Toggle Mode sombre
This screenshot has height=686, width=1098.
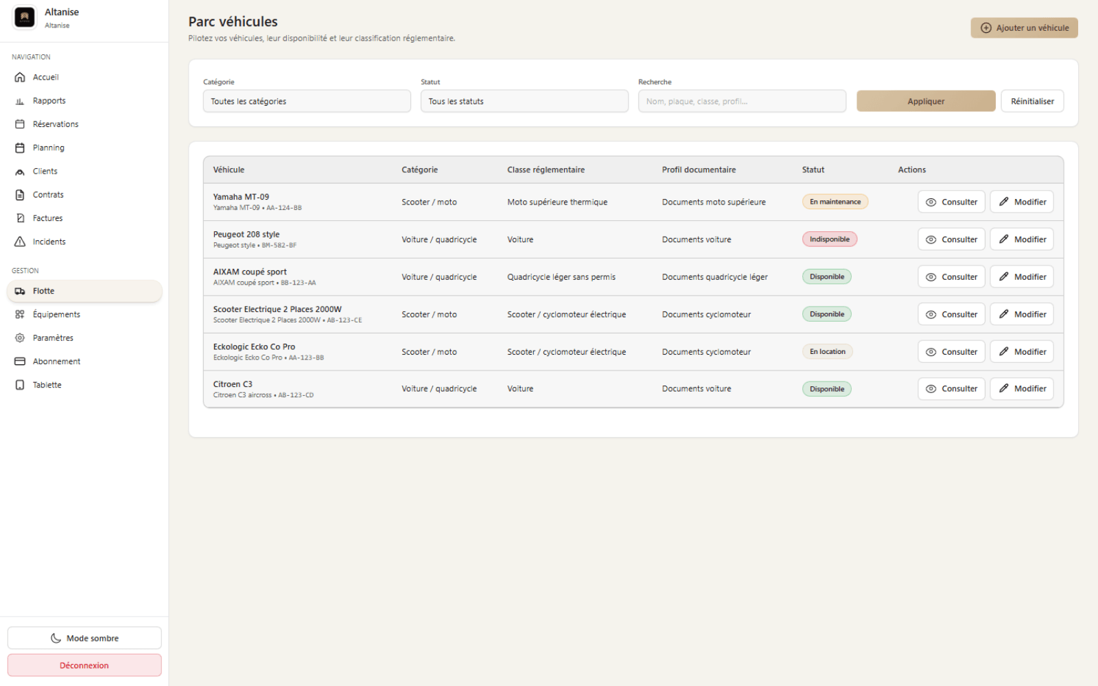(84, 638)
